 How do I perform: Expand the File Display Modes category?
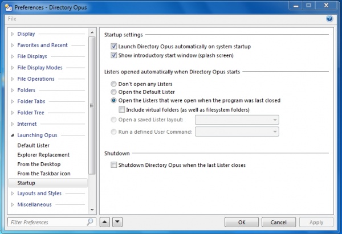coord(13,68)
